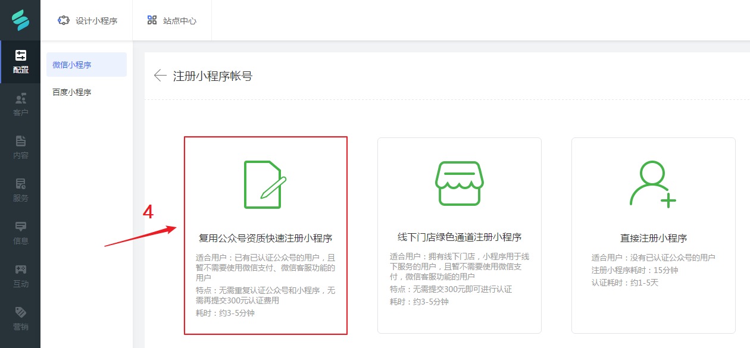Click the add-user green icon

653,183
